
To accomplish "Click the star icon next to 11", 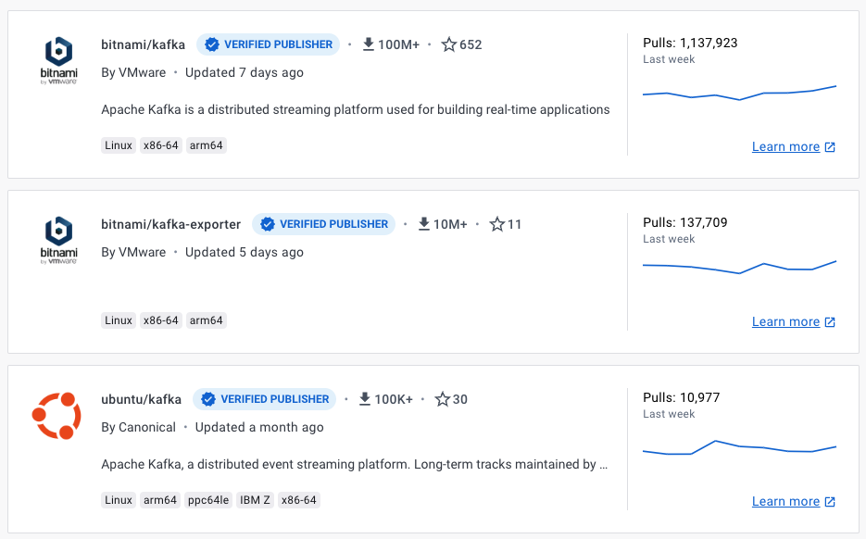I will 497,224.
